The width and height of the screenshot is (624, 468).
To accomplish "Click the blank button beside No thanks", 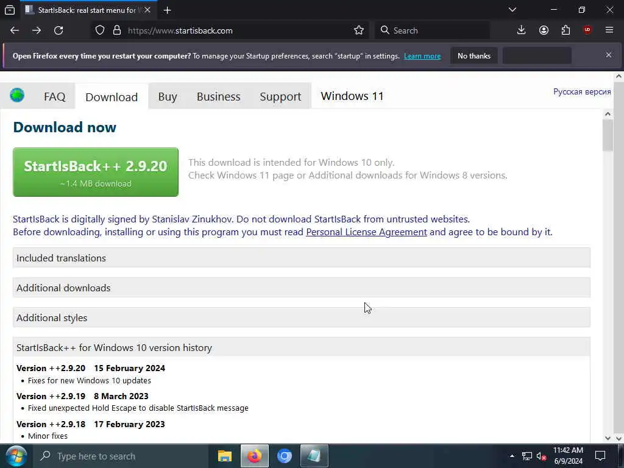I will point(537,55).
